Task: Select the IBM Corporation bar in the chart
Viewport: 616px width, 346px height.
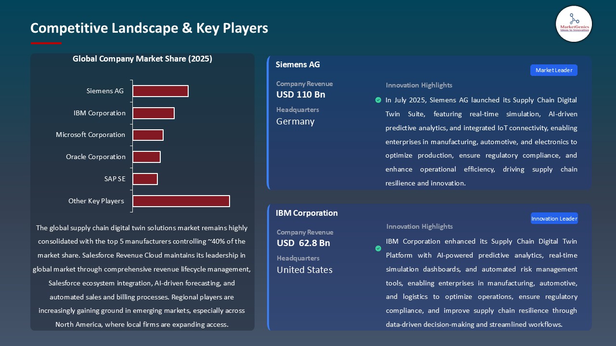Action: pos(154,113)
